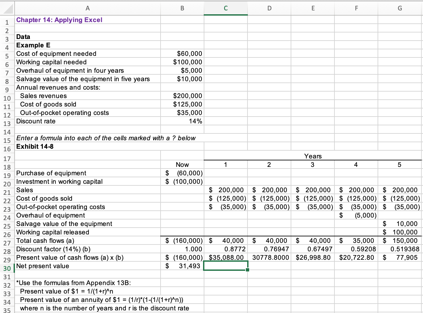The height and width of the screenshot is (313, 423).
Task: Click the discount factor 0.8772 cell
Action: pyautogui.click(x=225, y=250)
